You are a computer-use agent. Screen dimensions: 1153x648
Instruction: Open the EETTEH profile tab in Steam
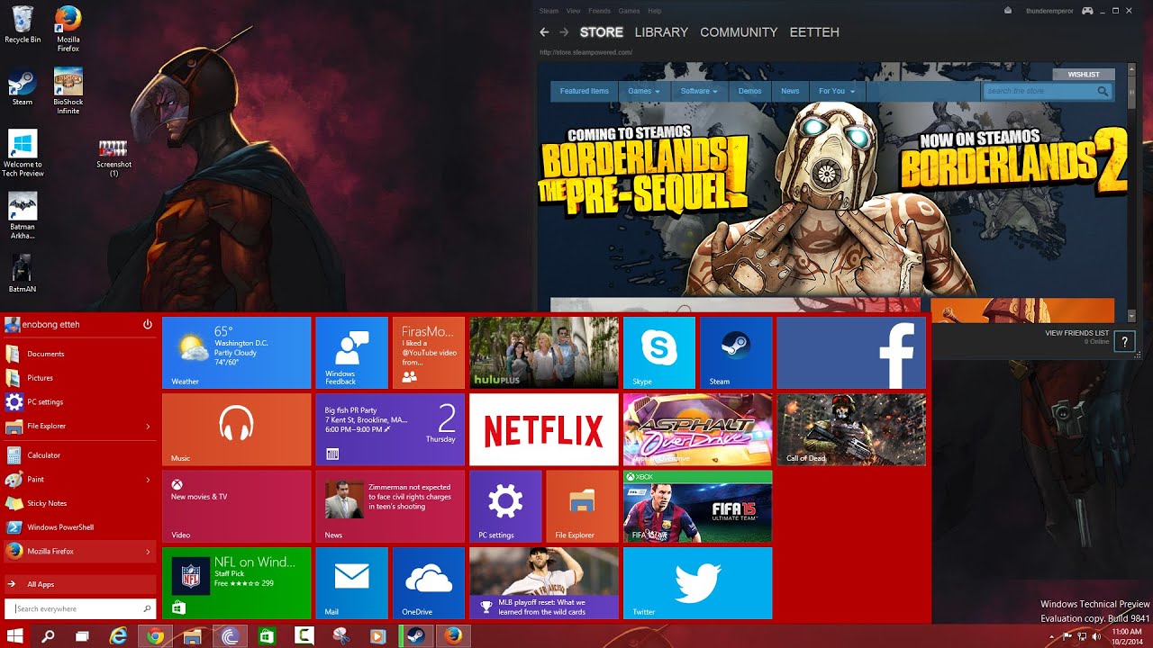[x=814, y=32]
